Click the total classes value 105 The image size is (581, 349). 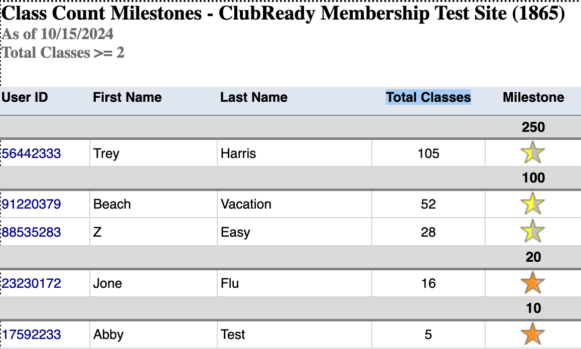click(x=428, y=153)
